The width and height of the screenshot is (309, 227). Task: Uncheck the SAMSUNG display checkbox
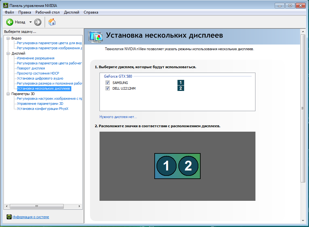click(x=107, y=82)
